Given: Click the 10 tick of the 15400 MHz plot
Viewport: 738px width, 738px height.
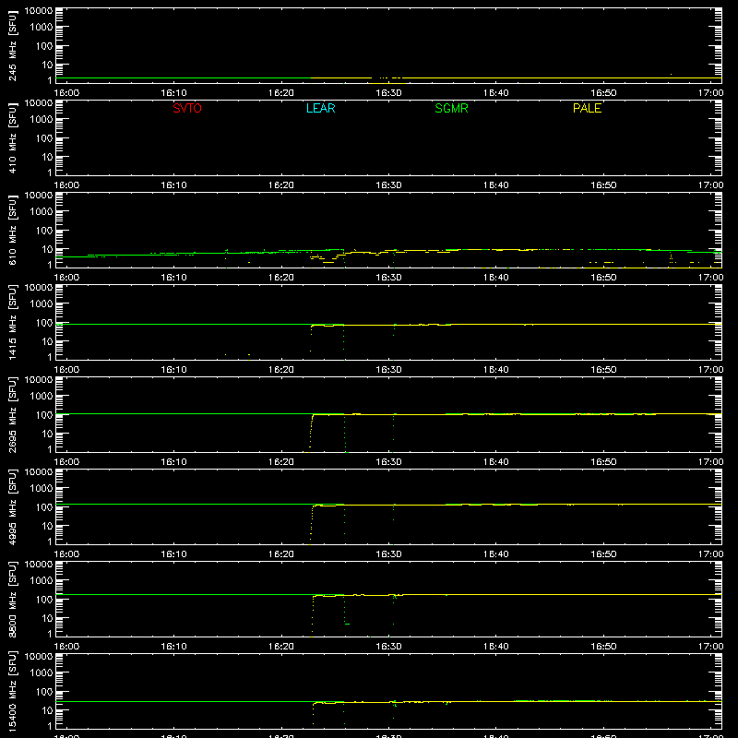Looking at the screenshot, I should pyautogui.click(x=47, y=710).
